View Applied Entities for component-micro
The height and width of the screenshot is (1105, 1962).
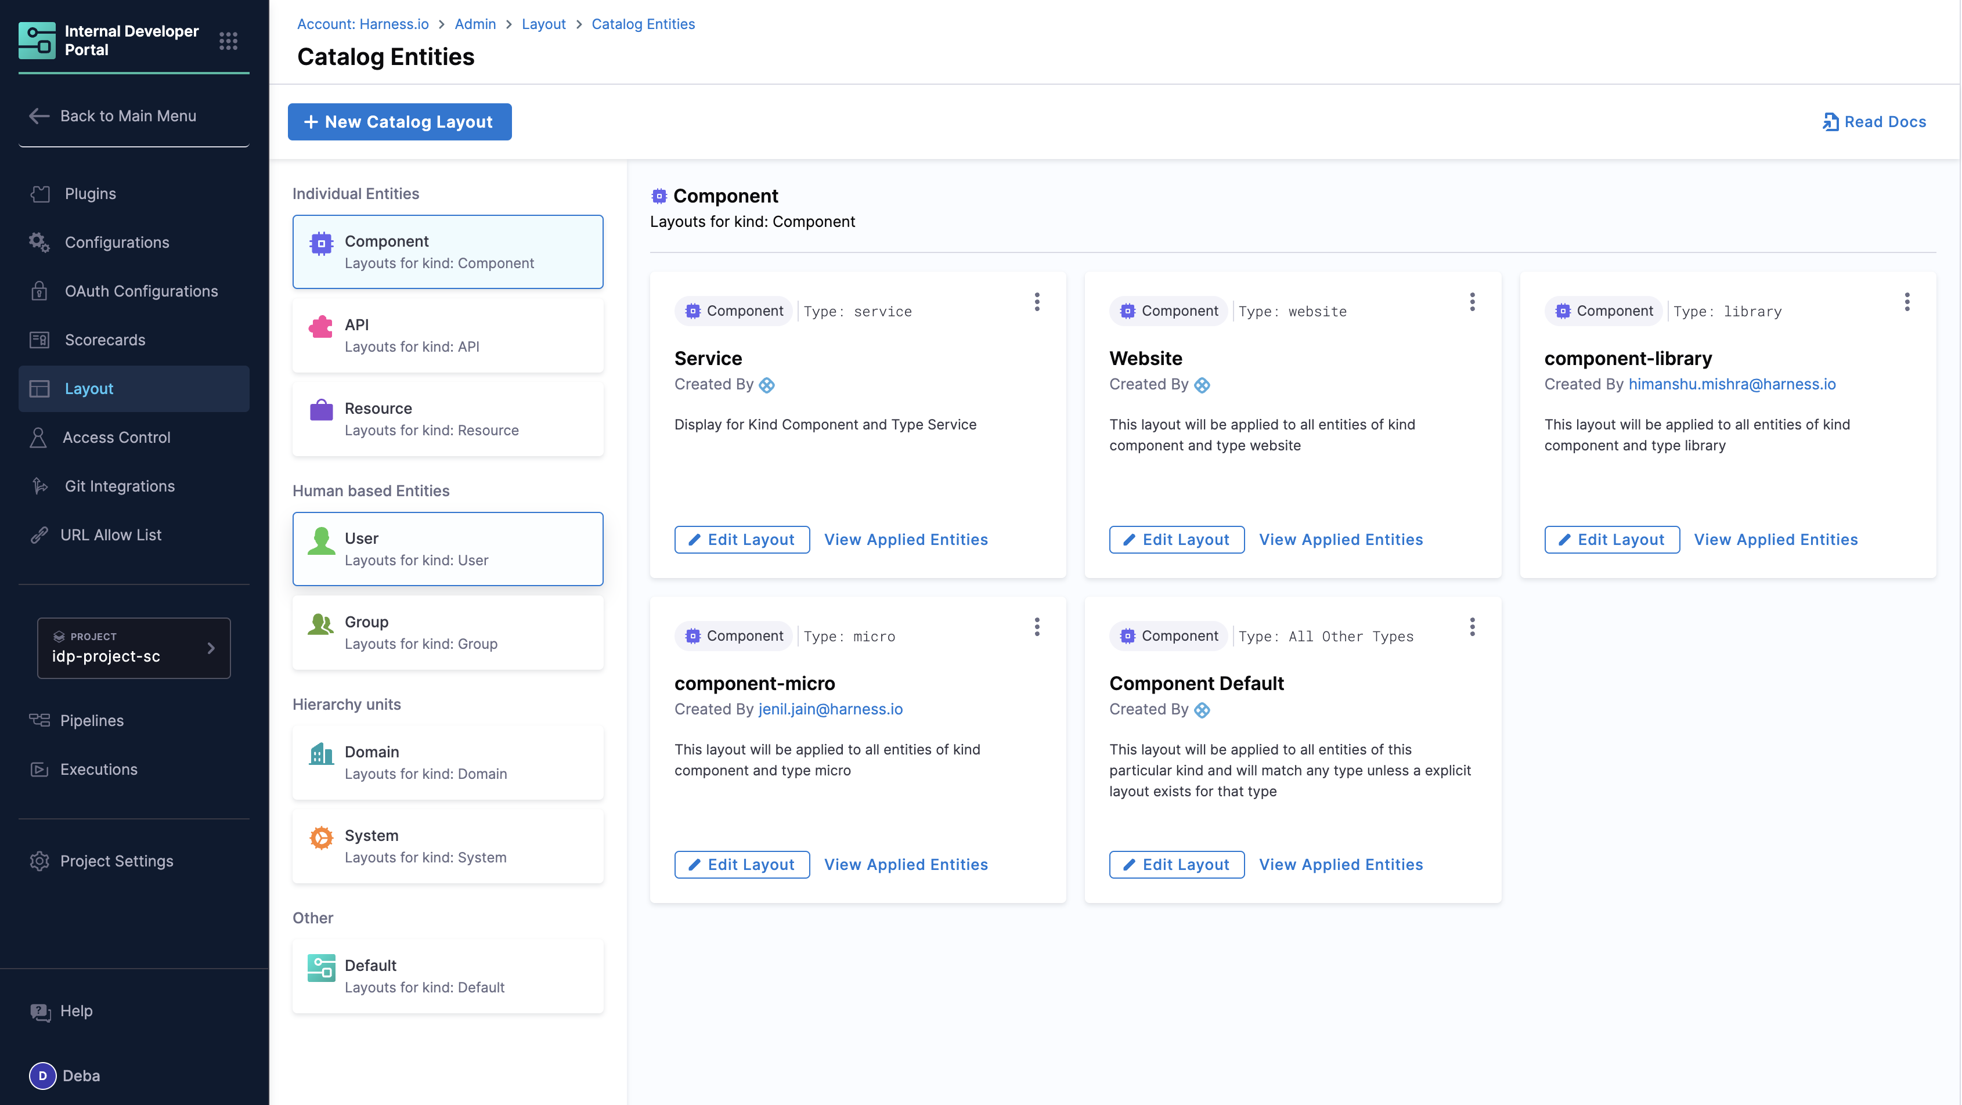(x=906, y=864)
